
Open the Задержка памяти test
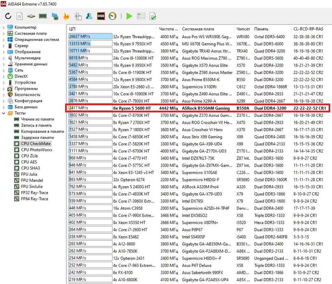pyautogui.click(x=37, y=138)
